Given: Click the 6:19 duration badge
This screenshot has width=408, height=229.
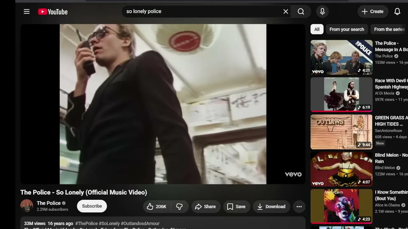Looking at the screenshot, I should (x=364, y=108).
